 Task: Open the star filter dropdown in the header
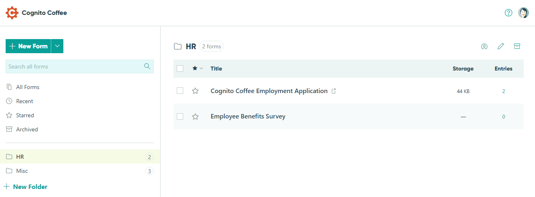[x=198, y=68]
